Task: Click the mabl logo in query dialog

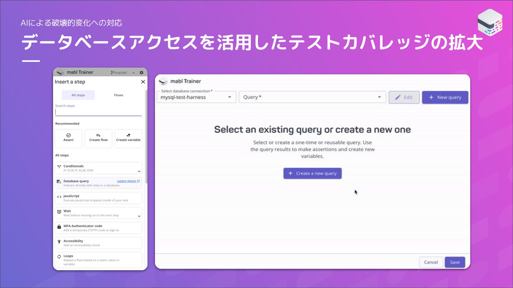Action: tap(163, 81)
